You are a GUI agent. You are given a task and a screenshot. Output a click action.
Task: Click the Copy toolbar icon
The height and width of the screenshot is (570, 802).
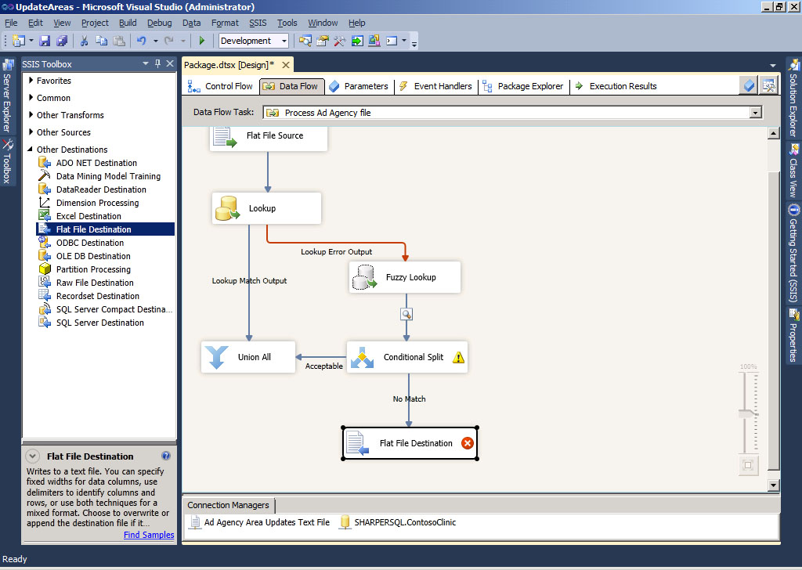[x=101, y=41]
